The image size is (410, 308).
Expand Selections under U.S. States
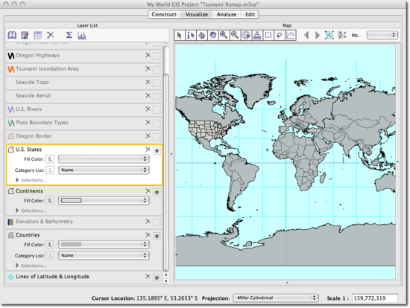17,180
